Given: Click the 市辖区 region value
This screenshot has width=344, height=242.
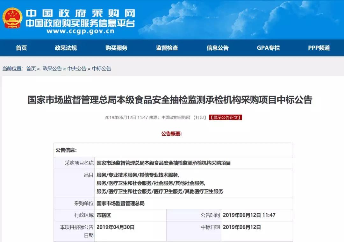Looking at the screenshot, I should pos(104,215).
